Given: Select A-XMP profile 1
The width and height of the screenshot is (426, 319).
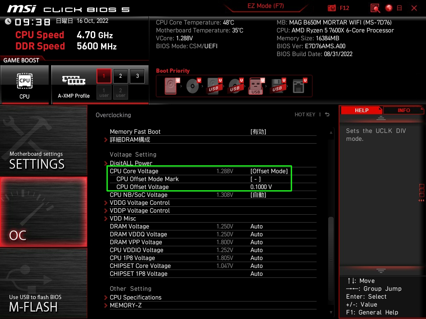Looking at the screenshot, I should point(104,76).
